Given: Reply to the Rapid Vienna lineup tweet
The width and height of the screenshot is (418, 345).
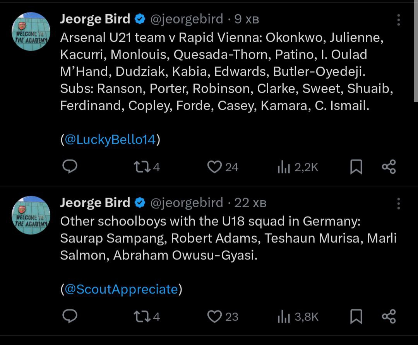Looking at the screenshot, I should 70,167.
